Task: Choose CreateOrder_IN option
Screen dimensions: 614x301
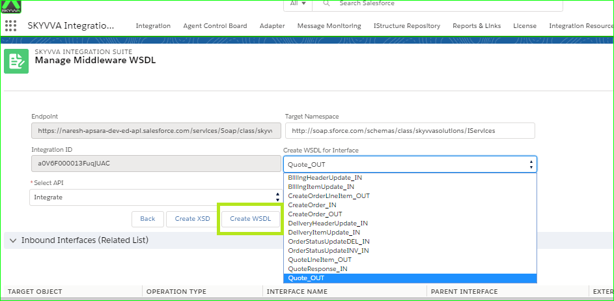Action: click(x=410, y=205)
